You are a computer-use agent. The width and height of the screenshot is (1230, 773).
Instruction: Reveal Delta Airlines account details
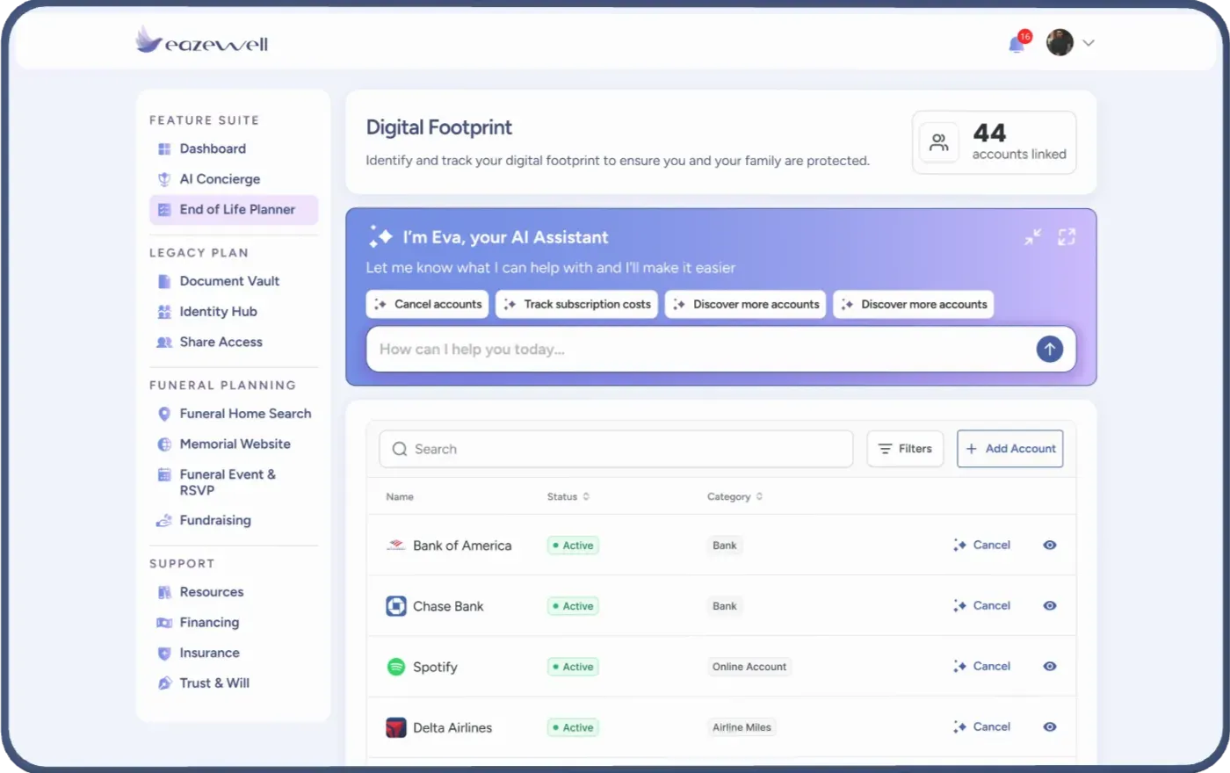pyautogui.click(x=1050, y=726)
